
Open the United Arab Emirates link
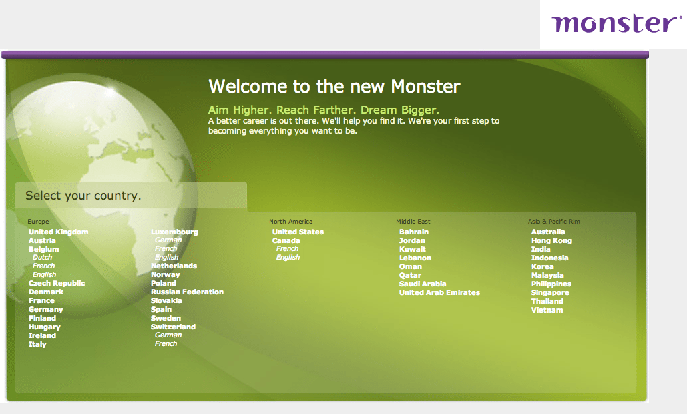439,292
